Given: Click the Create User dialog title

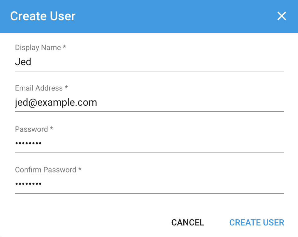Looking at the screenshot, I should pyautogui.click(x=43, y=16).
